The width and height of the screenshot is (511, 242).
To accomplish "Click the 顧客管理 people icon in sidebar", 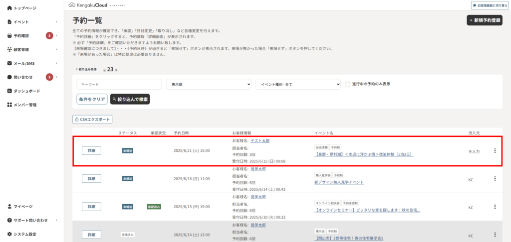I will 9,50.
